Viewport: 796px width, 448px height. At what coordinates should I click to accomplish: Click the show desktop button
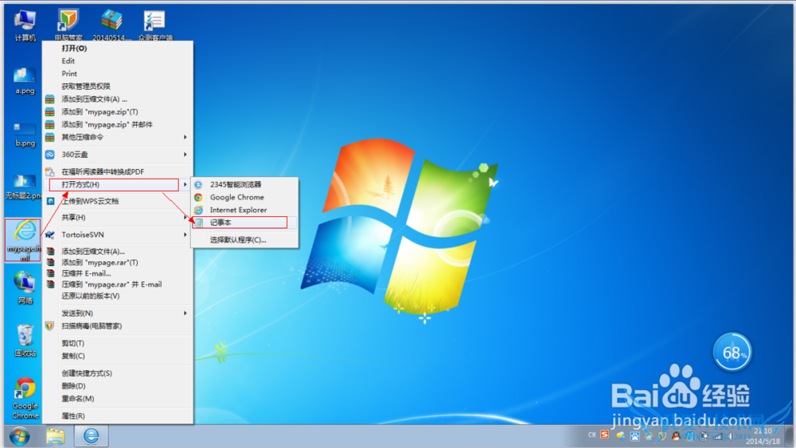click(788, 436)
